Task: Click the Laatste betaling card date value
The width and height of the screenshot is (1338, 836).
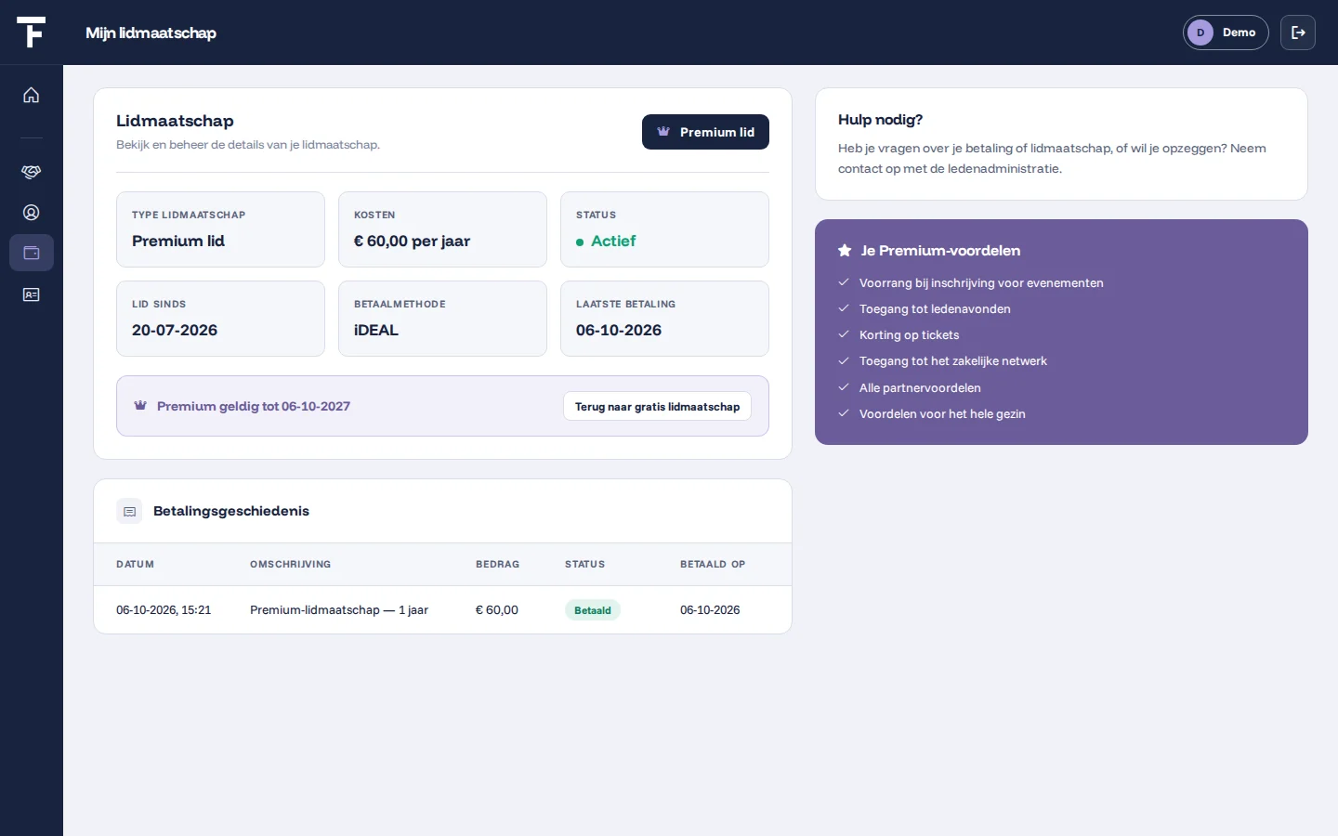Action: click(x=619, y=331)
